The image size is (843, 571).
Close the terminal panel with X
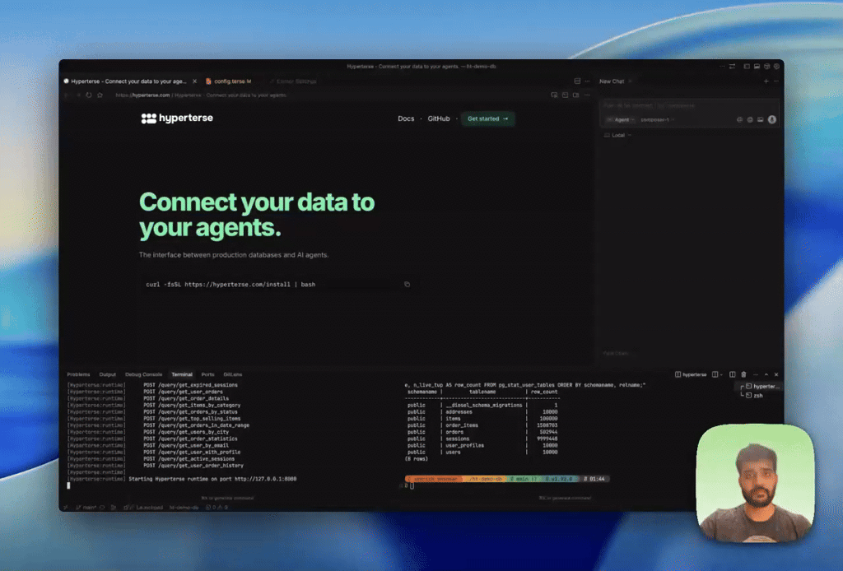[x=776, y=374]
